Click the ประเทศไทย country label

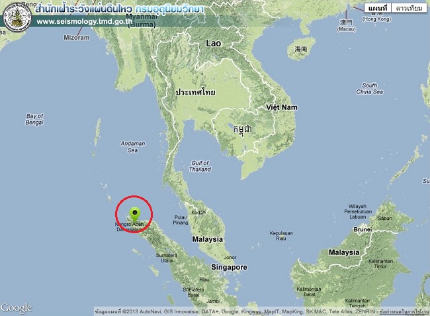pos(195,92)
